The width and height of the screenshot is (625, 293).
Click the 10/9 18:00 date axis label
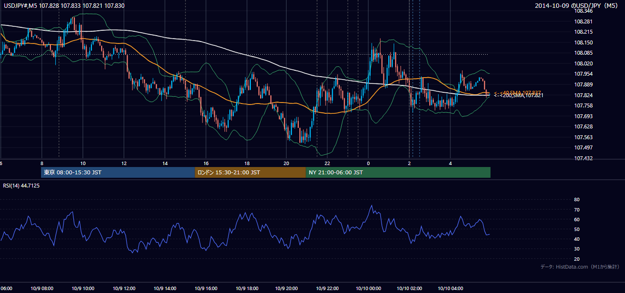[247, 288]
